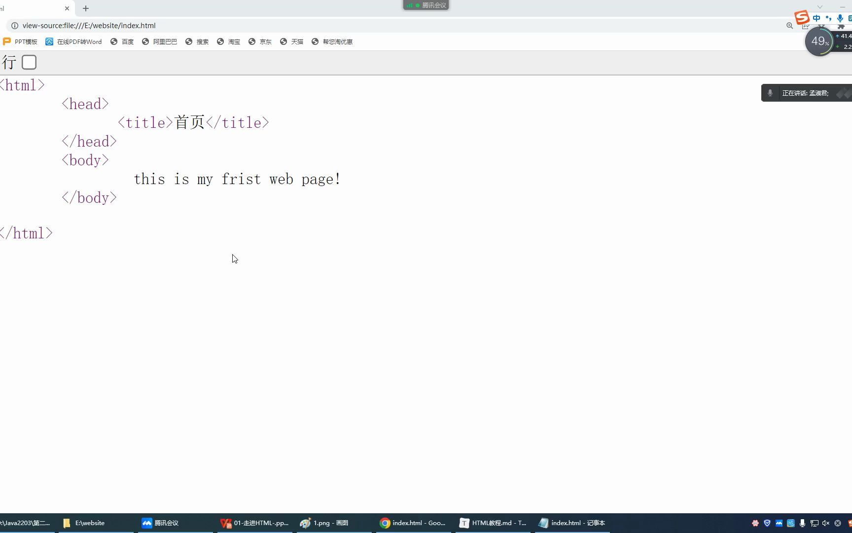Screen dimensions: 852x533
Task: Click the zoom magnifier icon in address bar
Action: pos(789,26)
